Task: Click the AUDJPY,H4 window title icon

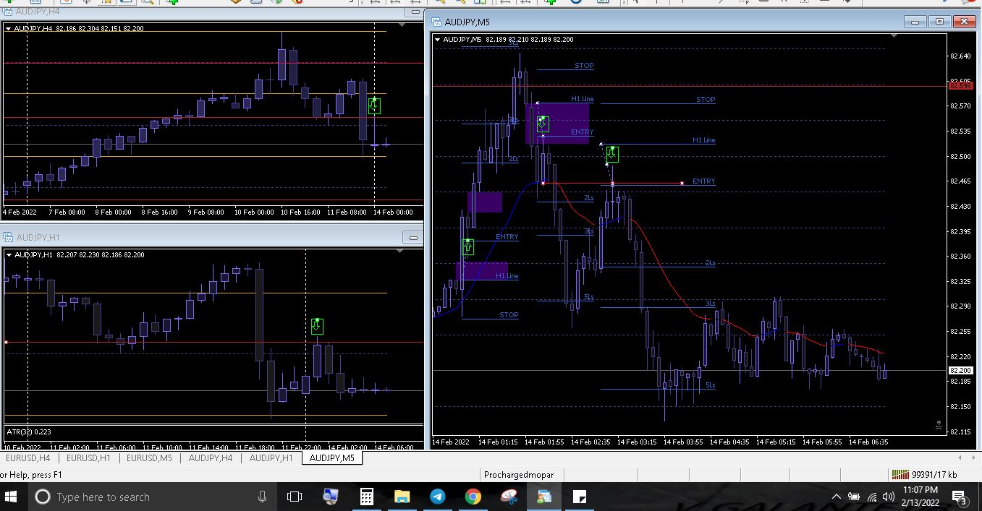Action: pos(8,12)
